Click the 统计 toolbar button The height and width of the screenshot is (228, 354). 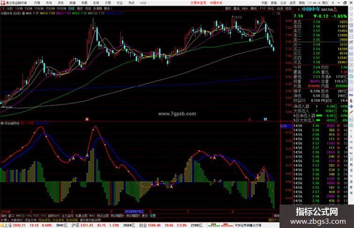(245, 8)
